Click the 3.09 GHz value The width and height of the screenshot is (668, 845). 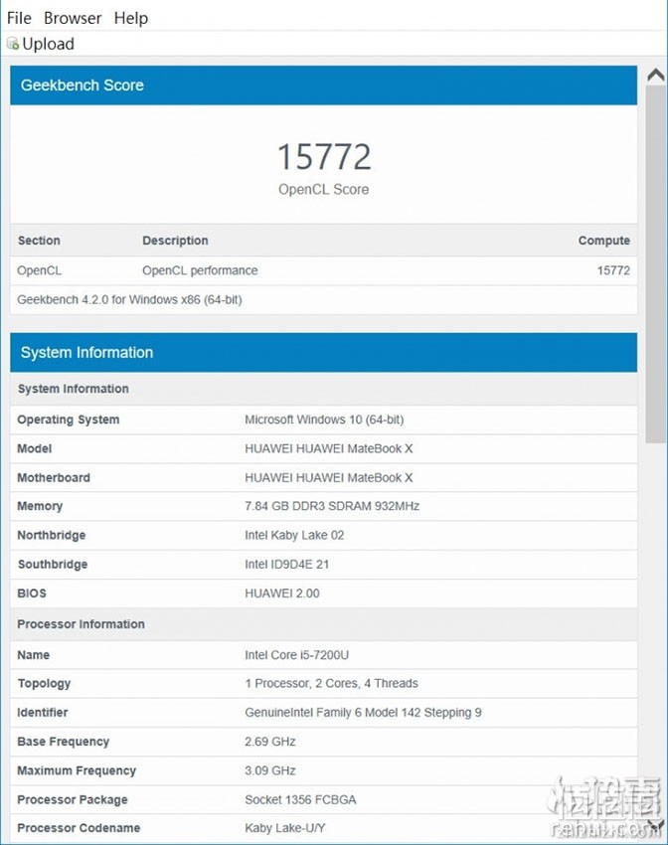pyautogui.click(x=270, y=770)
